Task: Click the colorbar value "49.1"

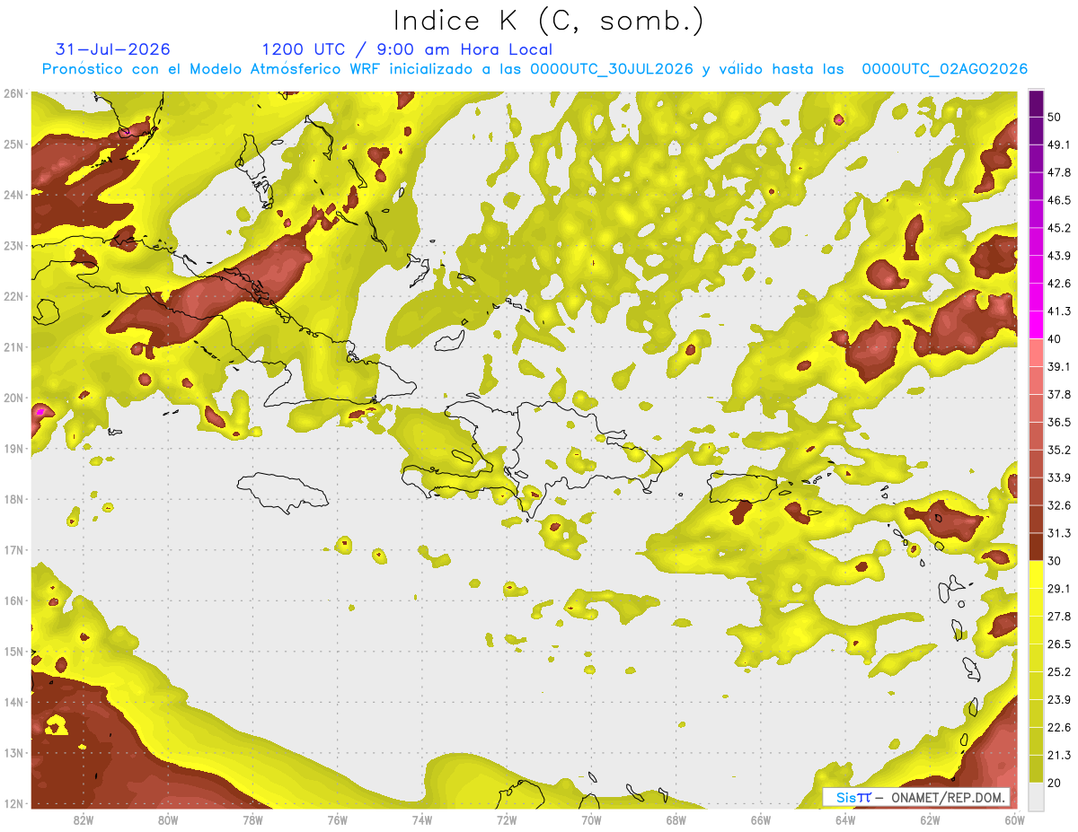Action: point(1059,145)
